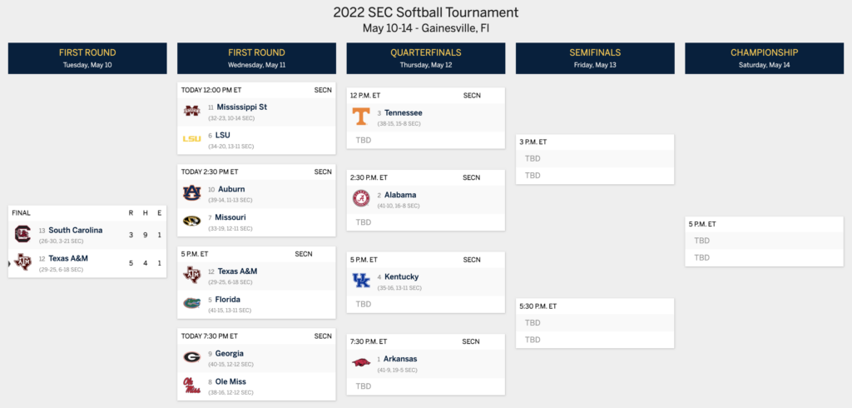Click the South Carolina Gamecocks logo

[x=22, y=234]
